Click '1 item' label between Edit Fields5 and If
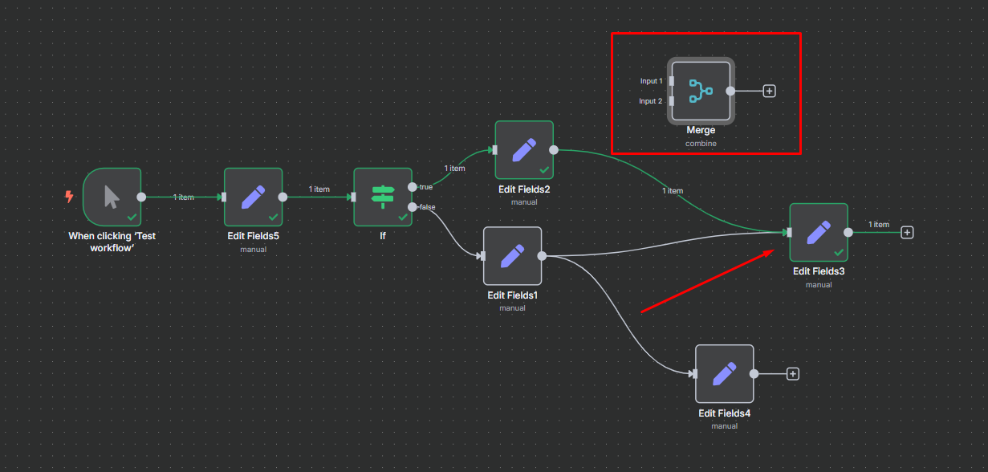988x472 pixels. [x=319, y=189]
